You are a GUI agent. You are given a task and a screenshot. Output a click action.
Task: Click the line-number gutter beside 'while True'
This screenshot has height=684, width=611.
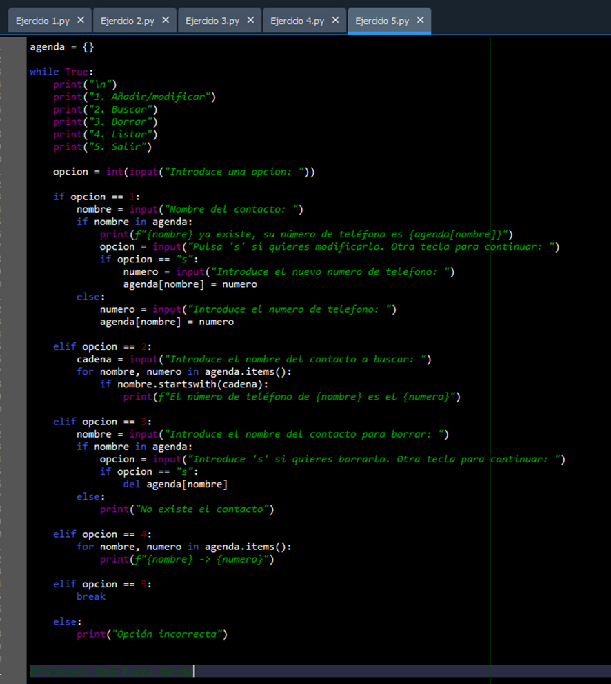coord(14,72)
